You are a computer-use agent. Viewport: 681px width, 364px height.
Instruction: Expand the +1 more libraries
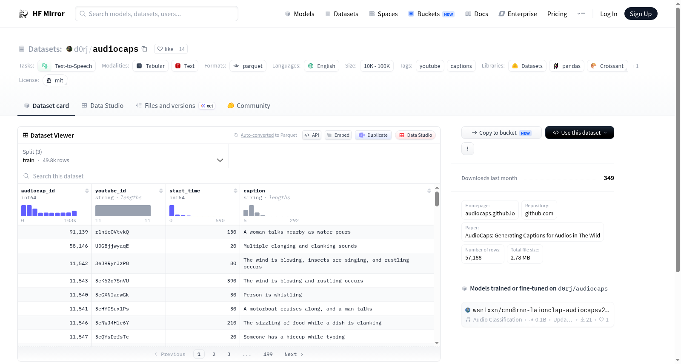tap(635, 66)
